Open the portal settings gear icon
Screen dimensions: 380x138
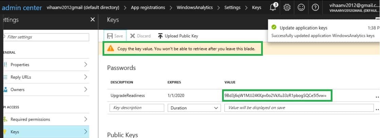287,7
